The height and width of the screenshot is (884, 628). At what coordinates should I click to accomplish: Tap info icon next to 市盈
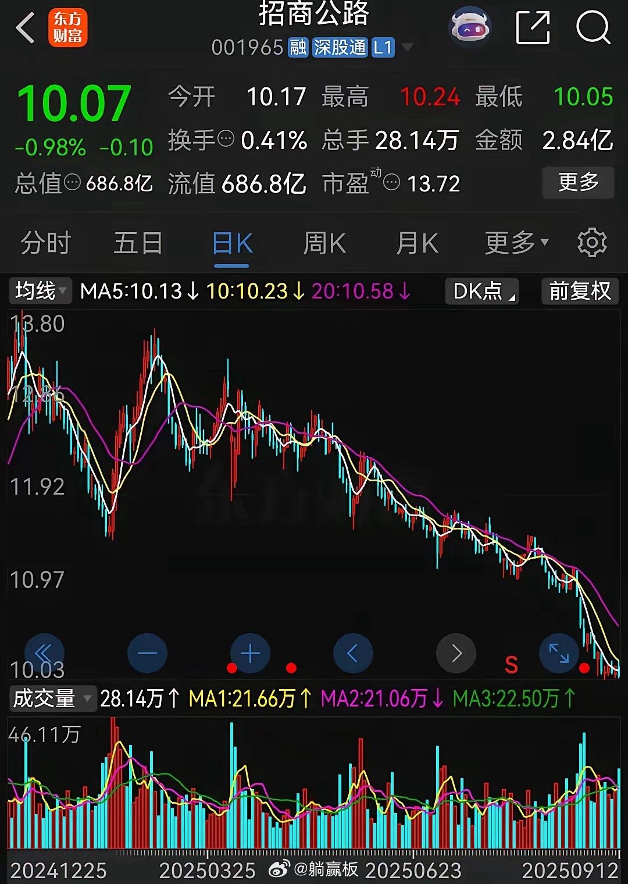392,183
